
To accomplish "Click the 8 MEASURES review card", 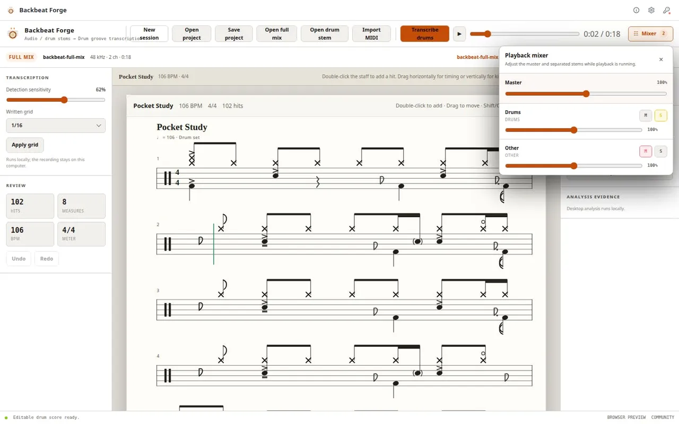I will [81, 206].
